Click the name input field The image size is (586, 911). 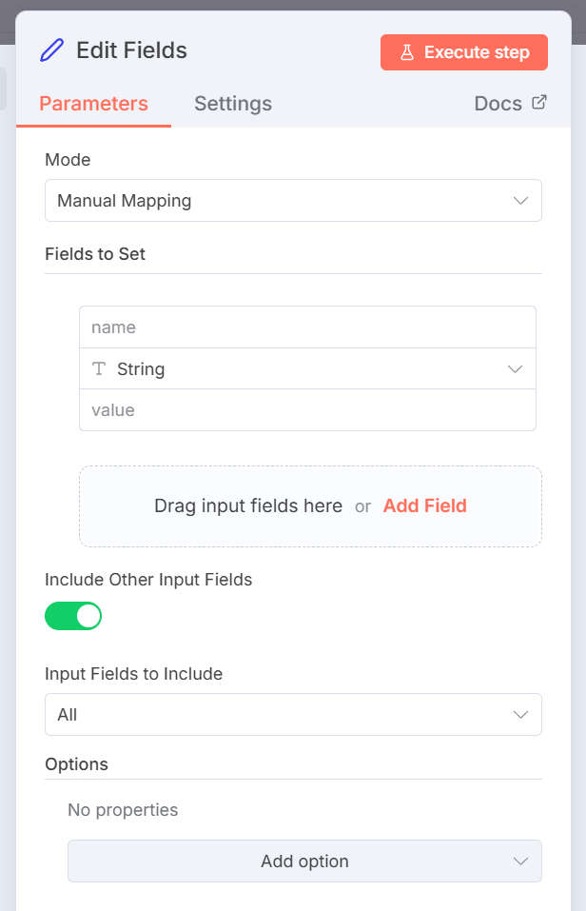307,327
